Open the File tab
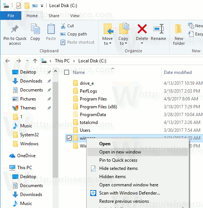The image size is (203, 208). click(11, 16)
